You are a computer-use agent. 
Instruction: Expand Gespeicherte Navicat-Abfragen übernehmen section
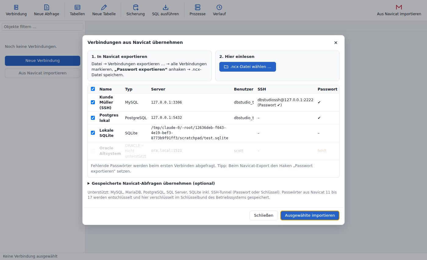click(x=151, y=183)
